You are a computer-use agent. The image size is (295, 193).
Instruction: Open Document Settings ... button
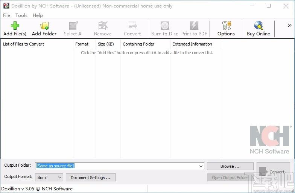point(91,178)
